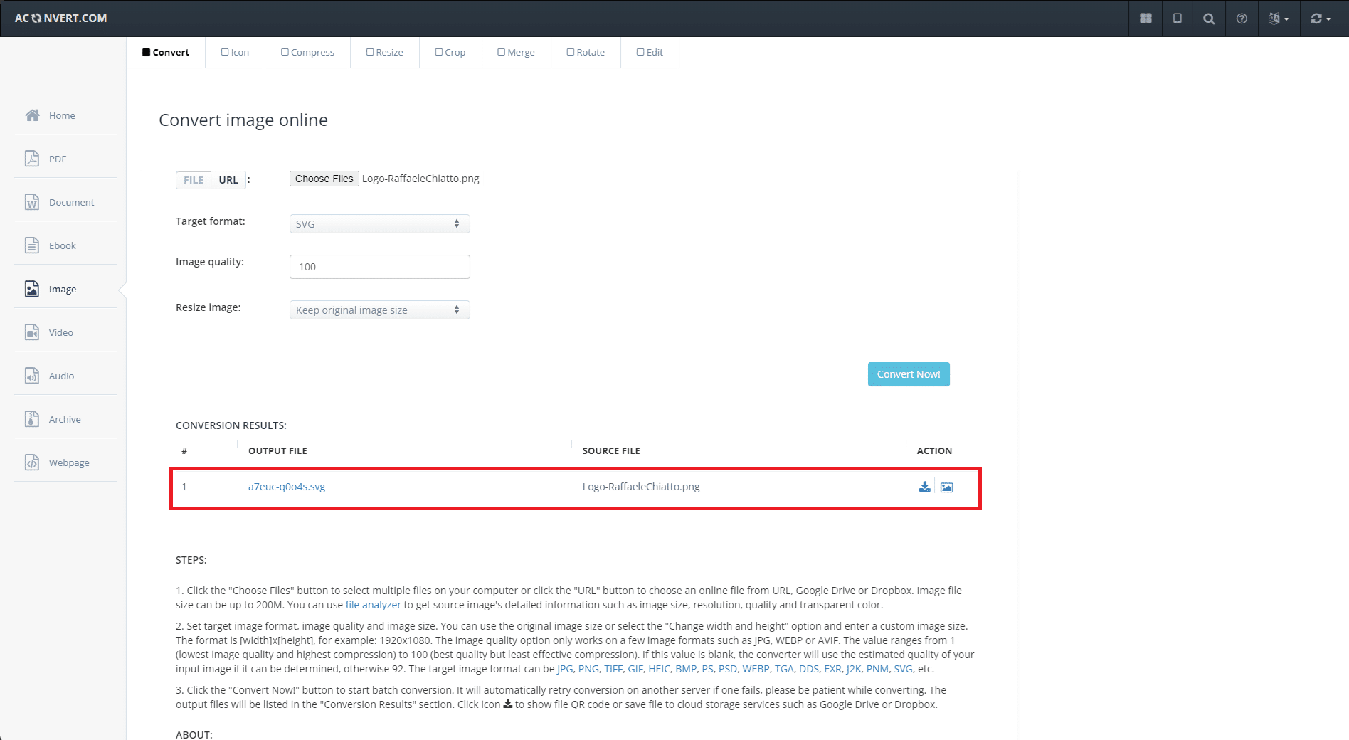Switch to the Resize tab
Screen dimensions: 1349x740
385,53
